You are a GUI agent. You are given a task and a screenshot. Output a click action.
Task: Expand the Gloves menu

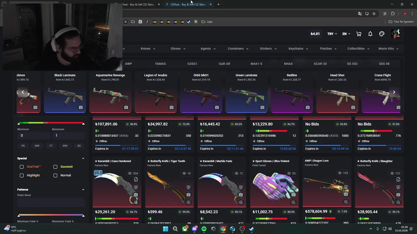coord(178,49)
